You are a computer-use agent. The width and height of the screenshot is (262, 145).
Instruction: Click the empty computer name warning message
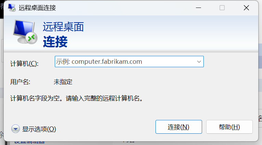[77, 98]
